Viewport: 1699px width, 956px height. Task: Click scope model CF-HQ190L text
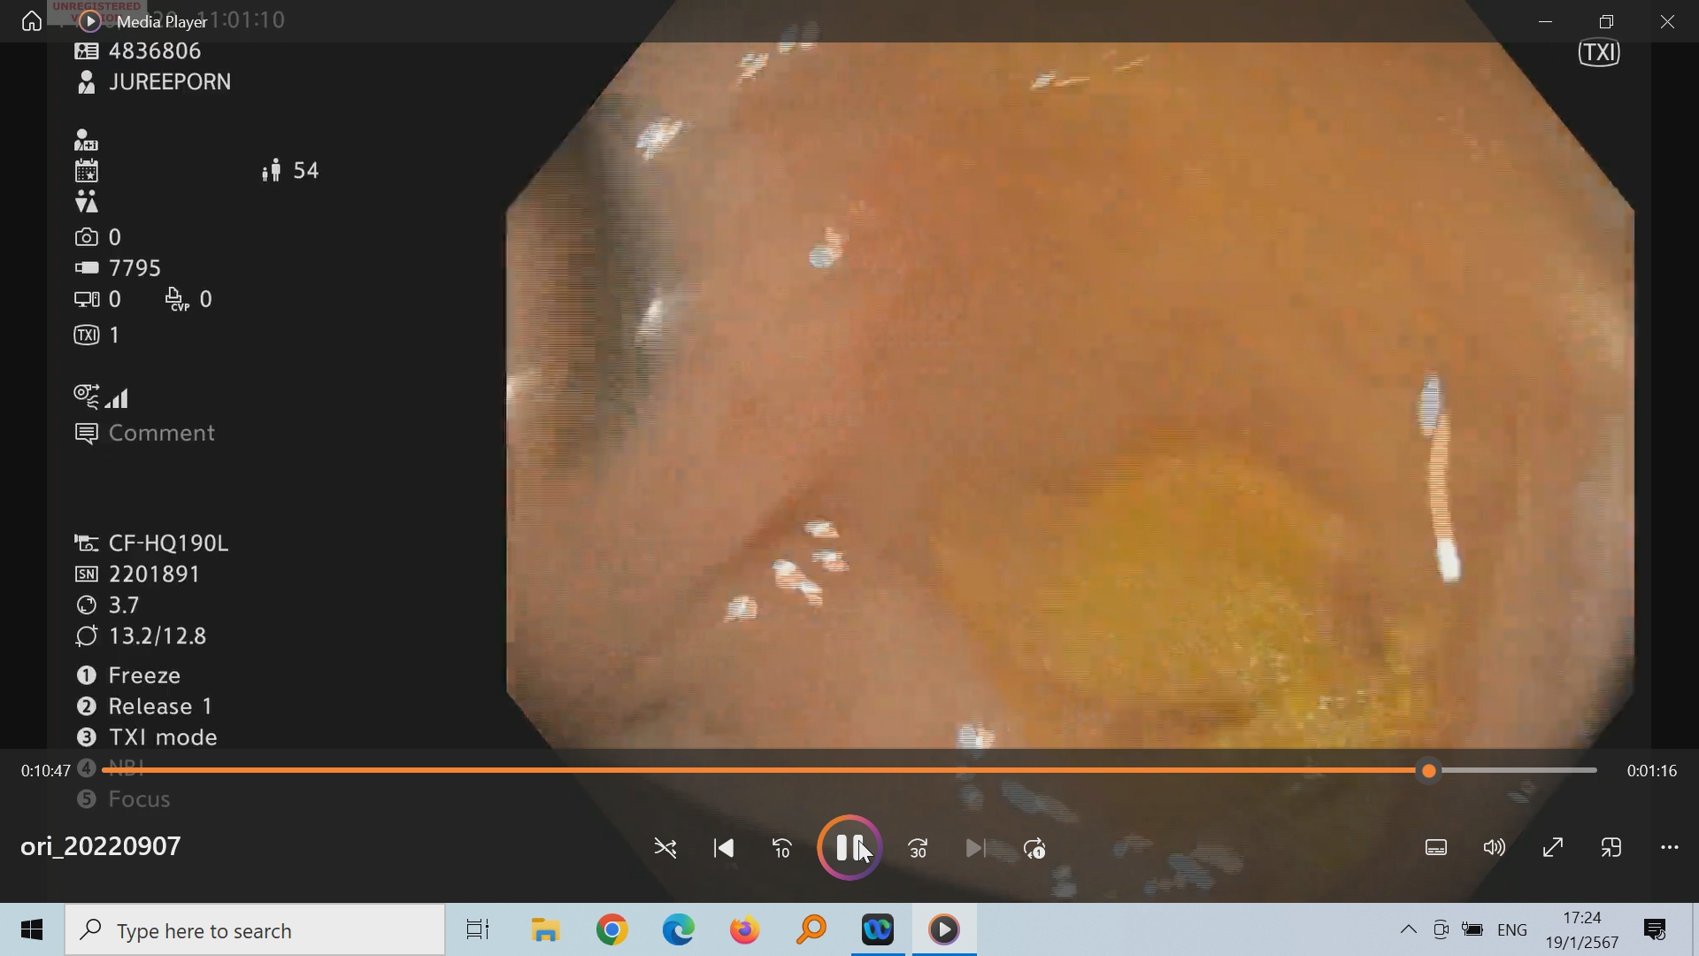click(169, 544)
